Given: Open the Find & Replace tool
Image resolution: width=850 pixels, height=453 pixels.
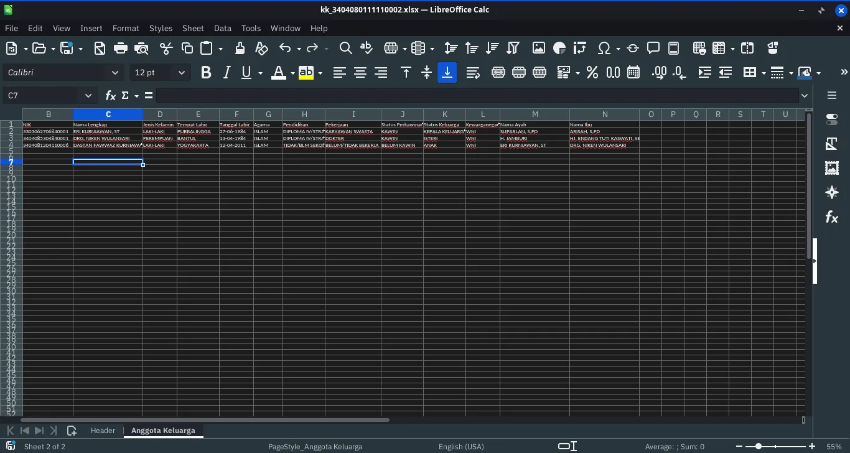Looking at the screenshot, I should coord(345,48).
